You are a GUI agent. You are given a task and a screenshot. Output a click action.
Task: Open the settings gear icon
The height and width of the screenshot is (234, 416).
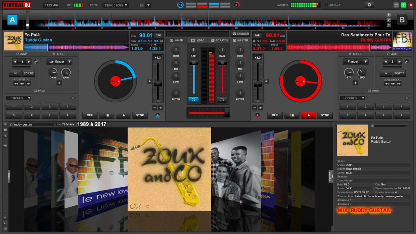click(x=369, y=5)
